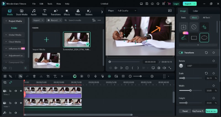This screenshot has width=221, height=117.
Task: Click the import mask icon
Action: coord(183,27)
